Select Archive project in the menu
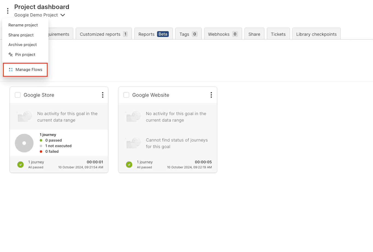Viewport: 373px width, 252px height. click(23, 45)
